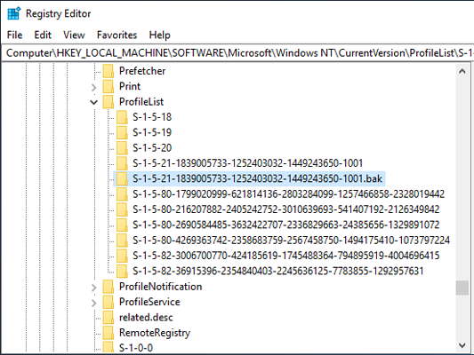Viewport: 474px width, 355px height.
Task: Expand the Print key
Action: tap(94, 87)
